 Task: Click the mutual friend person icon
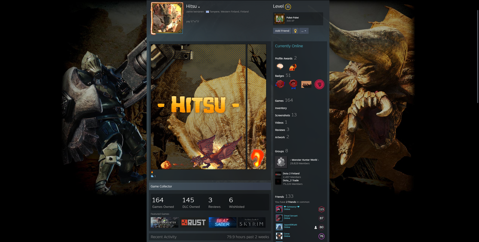tap(315, 227)
